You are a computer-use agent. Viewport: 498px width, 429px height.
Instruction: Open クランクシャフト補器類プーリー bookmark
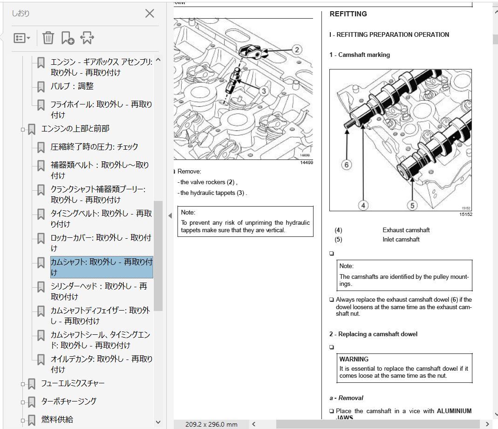(x=98, y=194)
